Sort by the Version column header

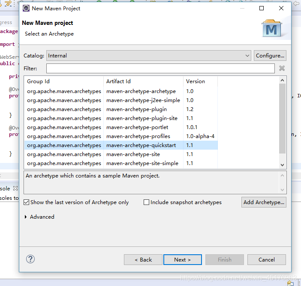200,81
